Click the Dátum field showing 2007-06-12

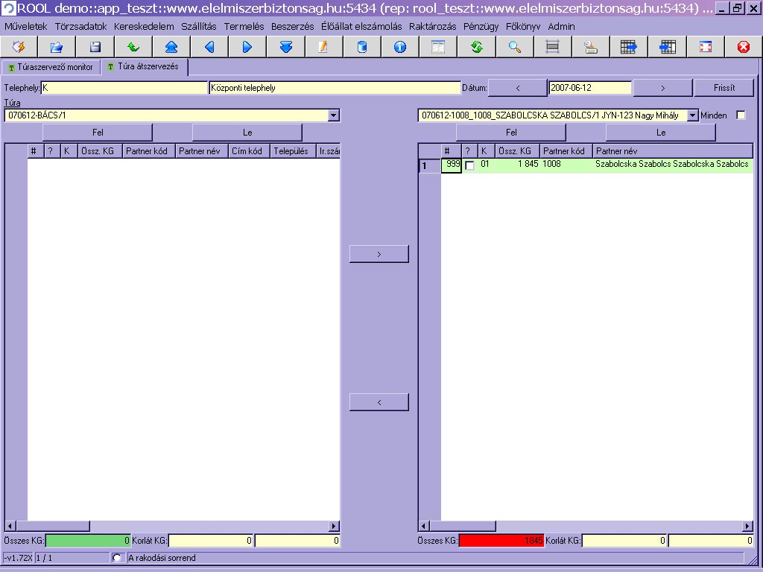[x=589, y=88]
